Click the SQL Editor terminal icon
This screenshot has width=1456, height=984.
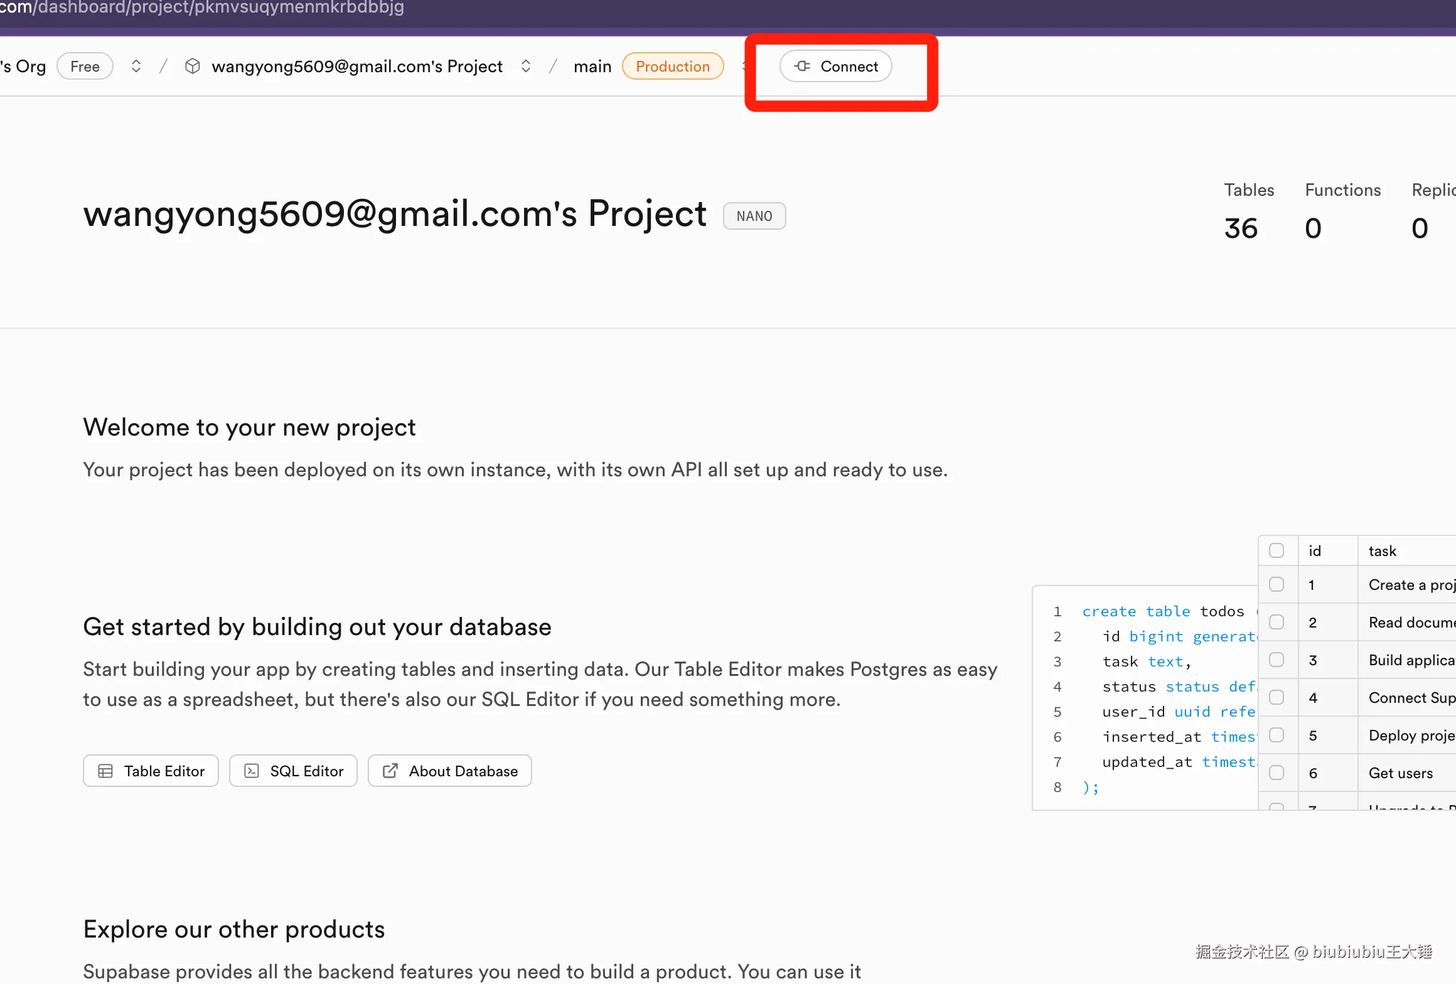pyautogui.click(x=252, y=771)
